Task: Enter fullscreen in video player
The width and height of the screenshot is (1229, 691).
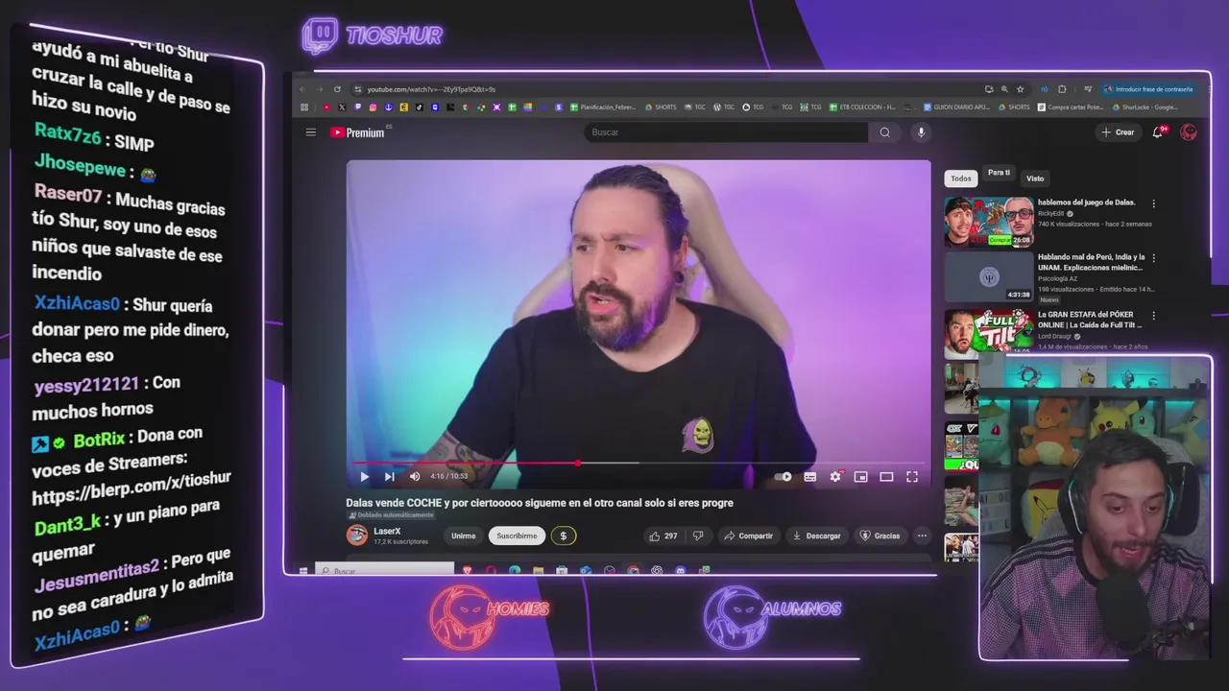Action: [912, 476]
